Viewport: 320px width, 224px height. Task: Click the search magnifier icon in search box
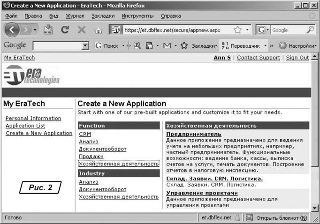click(310, 30)
